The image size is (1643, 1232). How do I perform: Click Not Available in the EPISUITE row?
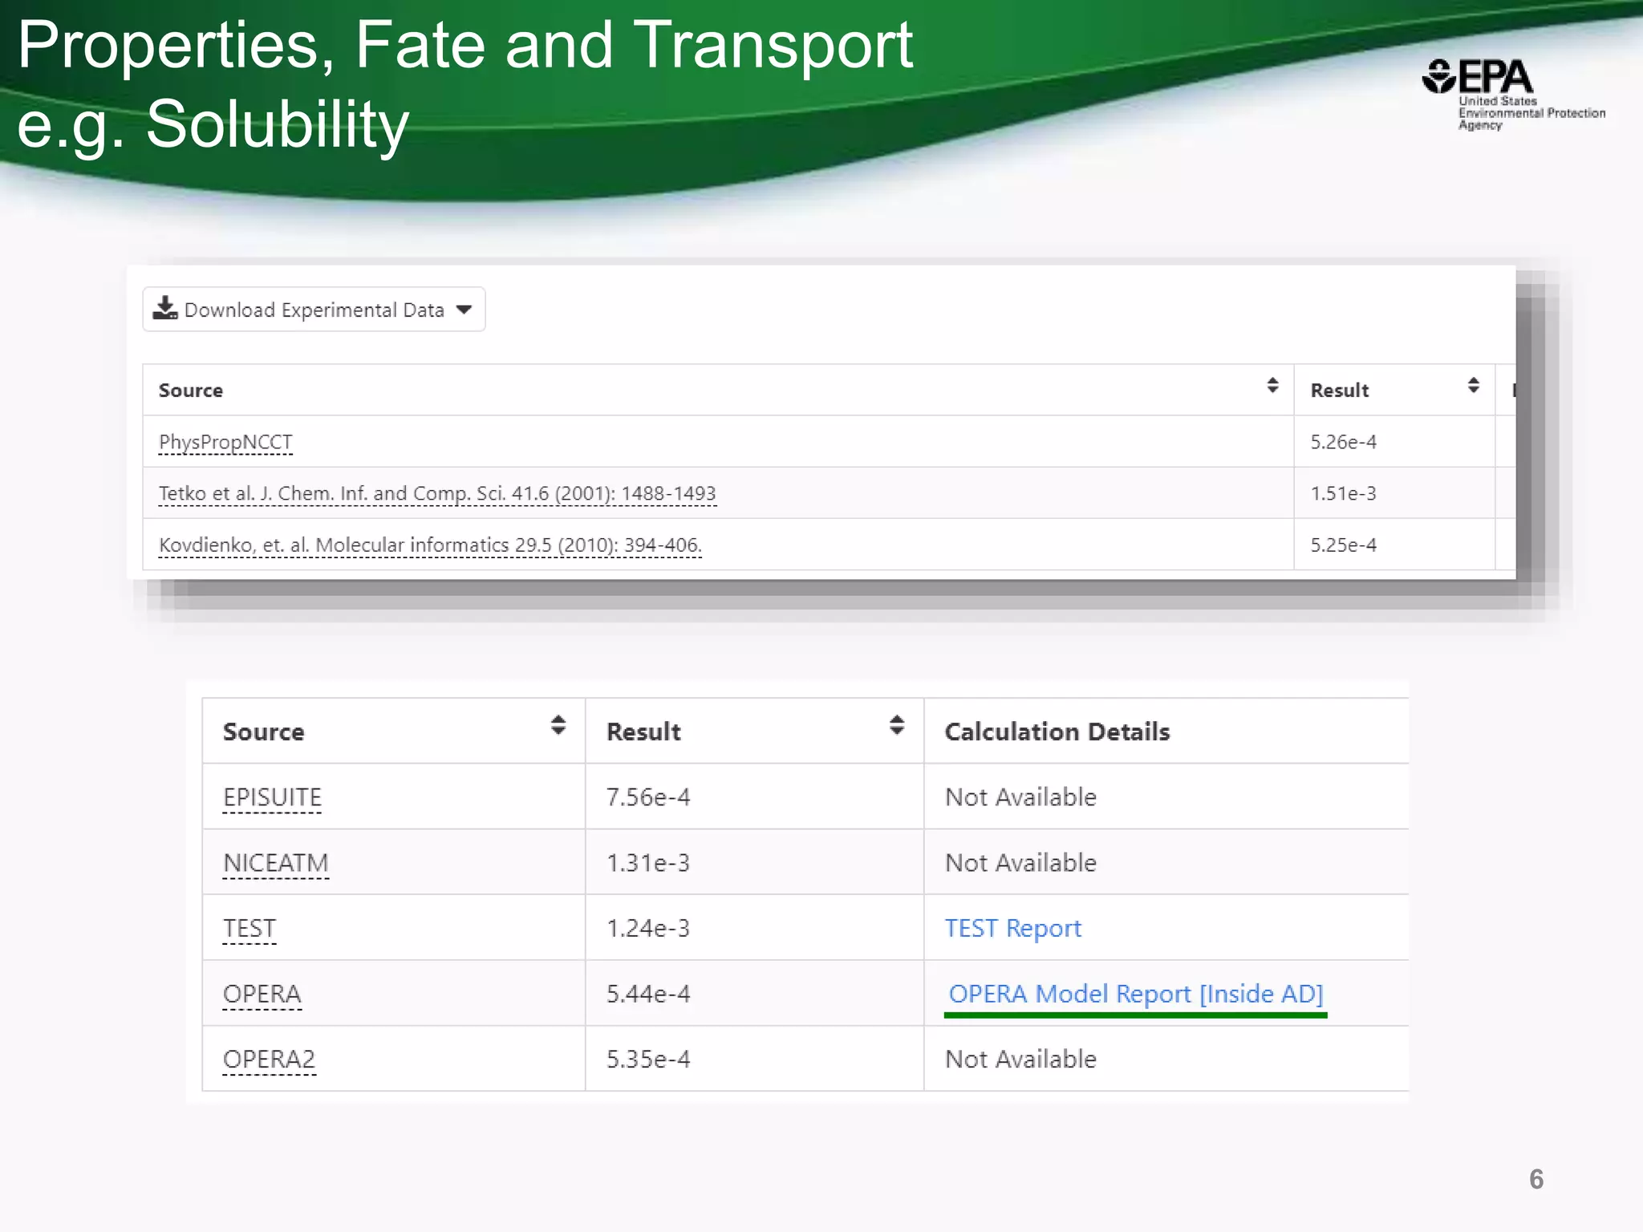click(1020, 797)
